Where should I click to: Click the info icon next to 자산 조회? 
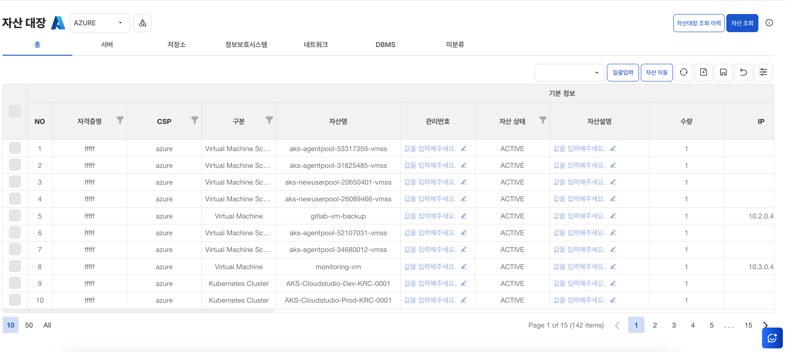pos(769,23)
